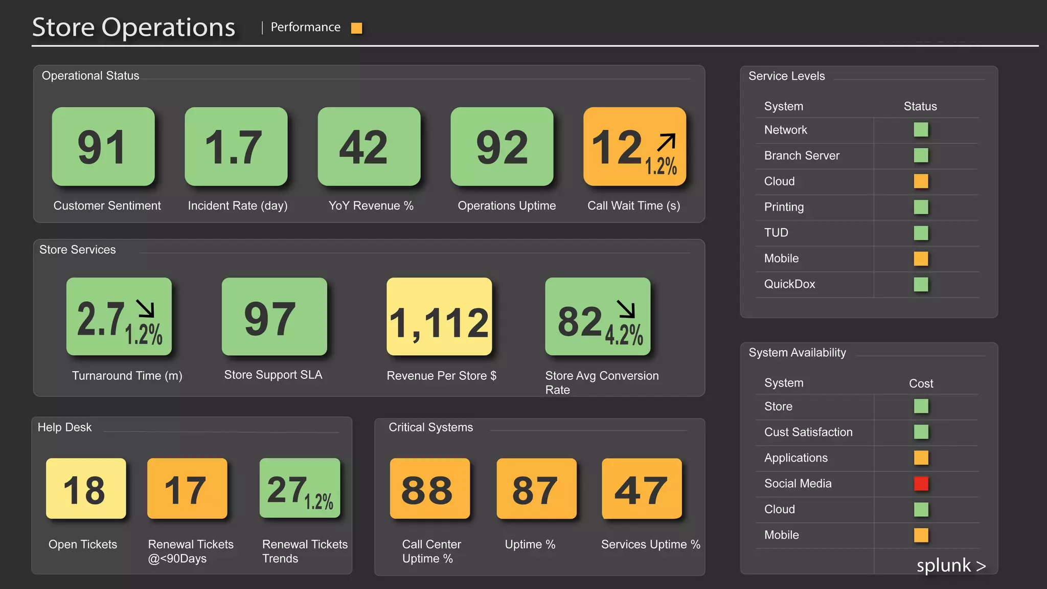Click the QuickDox system row label
This screenshot has width=1047, height=589.
click(789, 284)
